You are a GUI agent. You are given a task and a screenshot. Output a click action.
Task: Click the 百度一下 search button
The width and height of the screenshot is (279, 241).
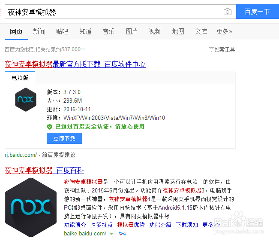pyautogui.click(x=258, y=12)
